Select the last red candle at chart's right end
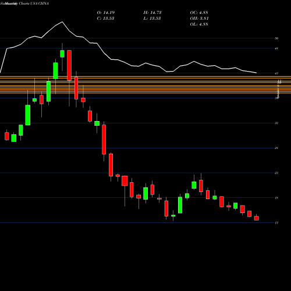 [257, 218]
